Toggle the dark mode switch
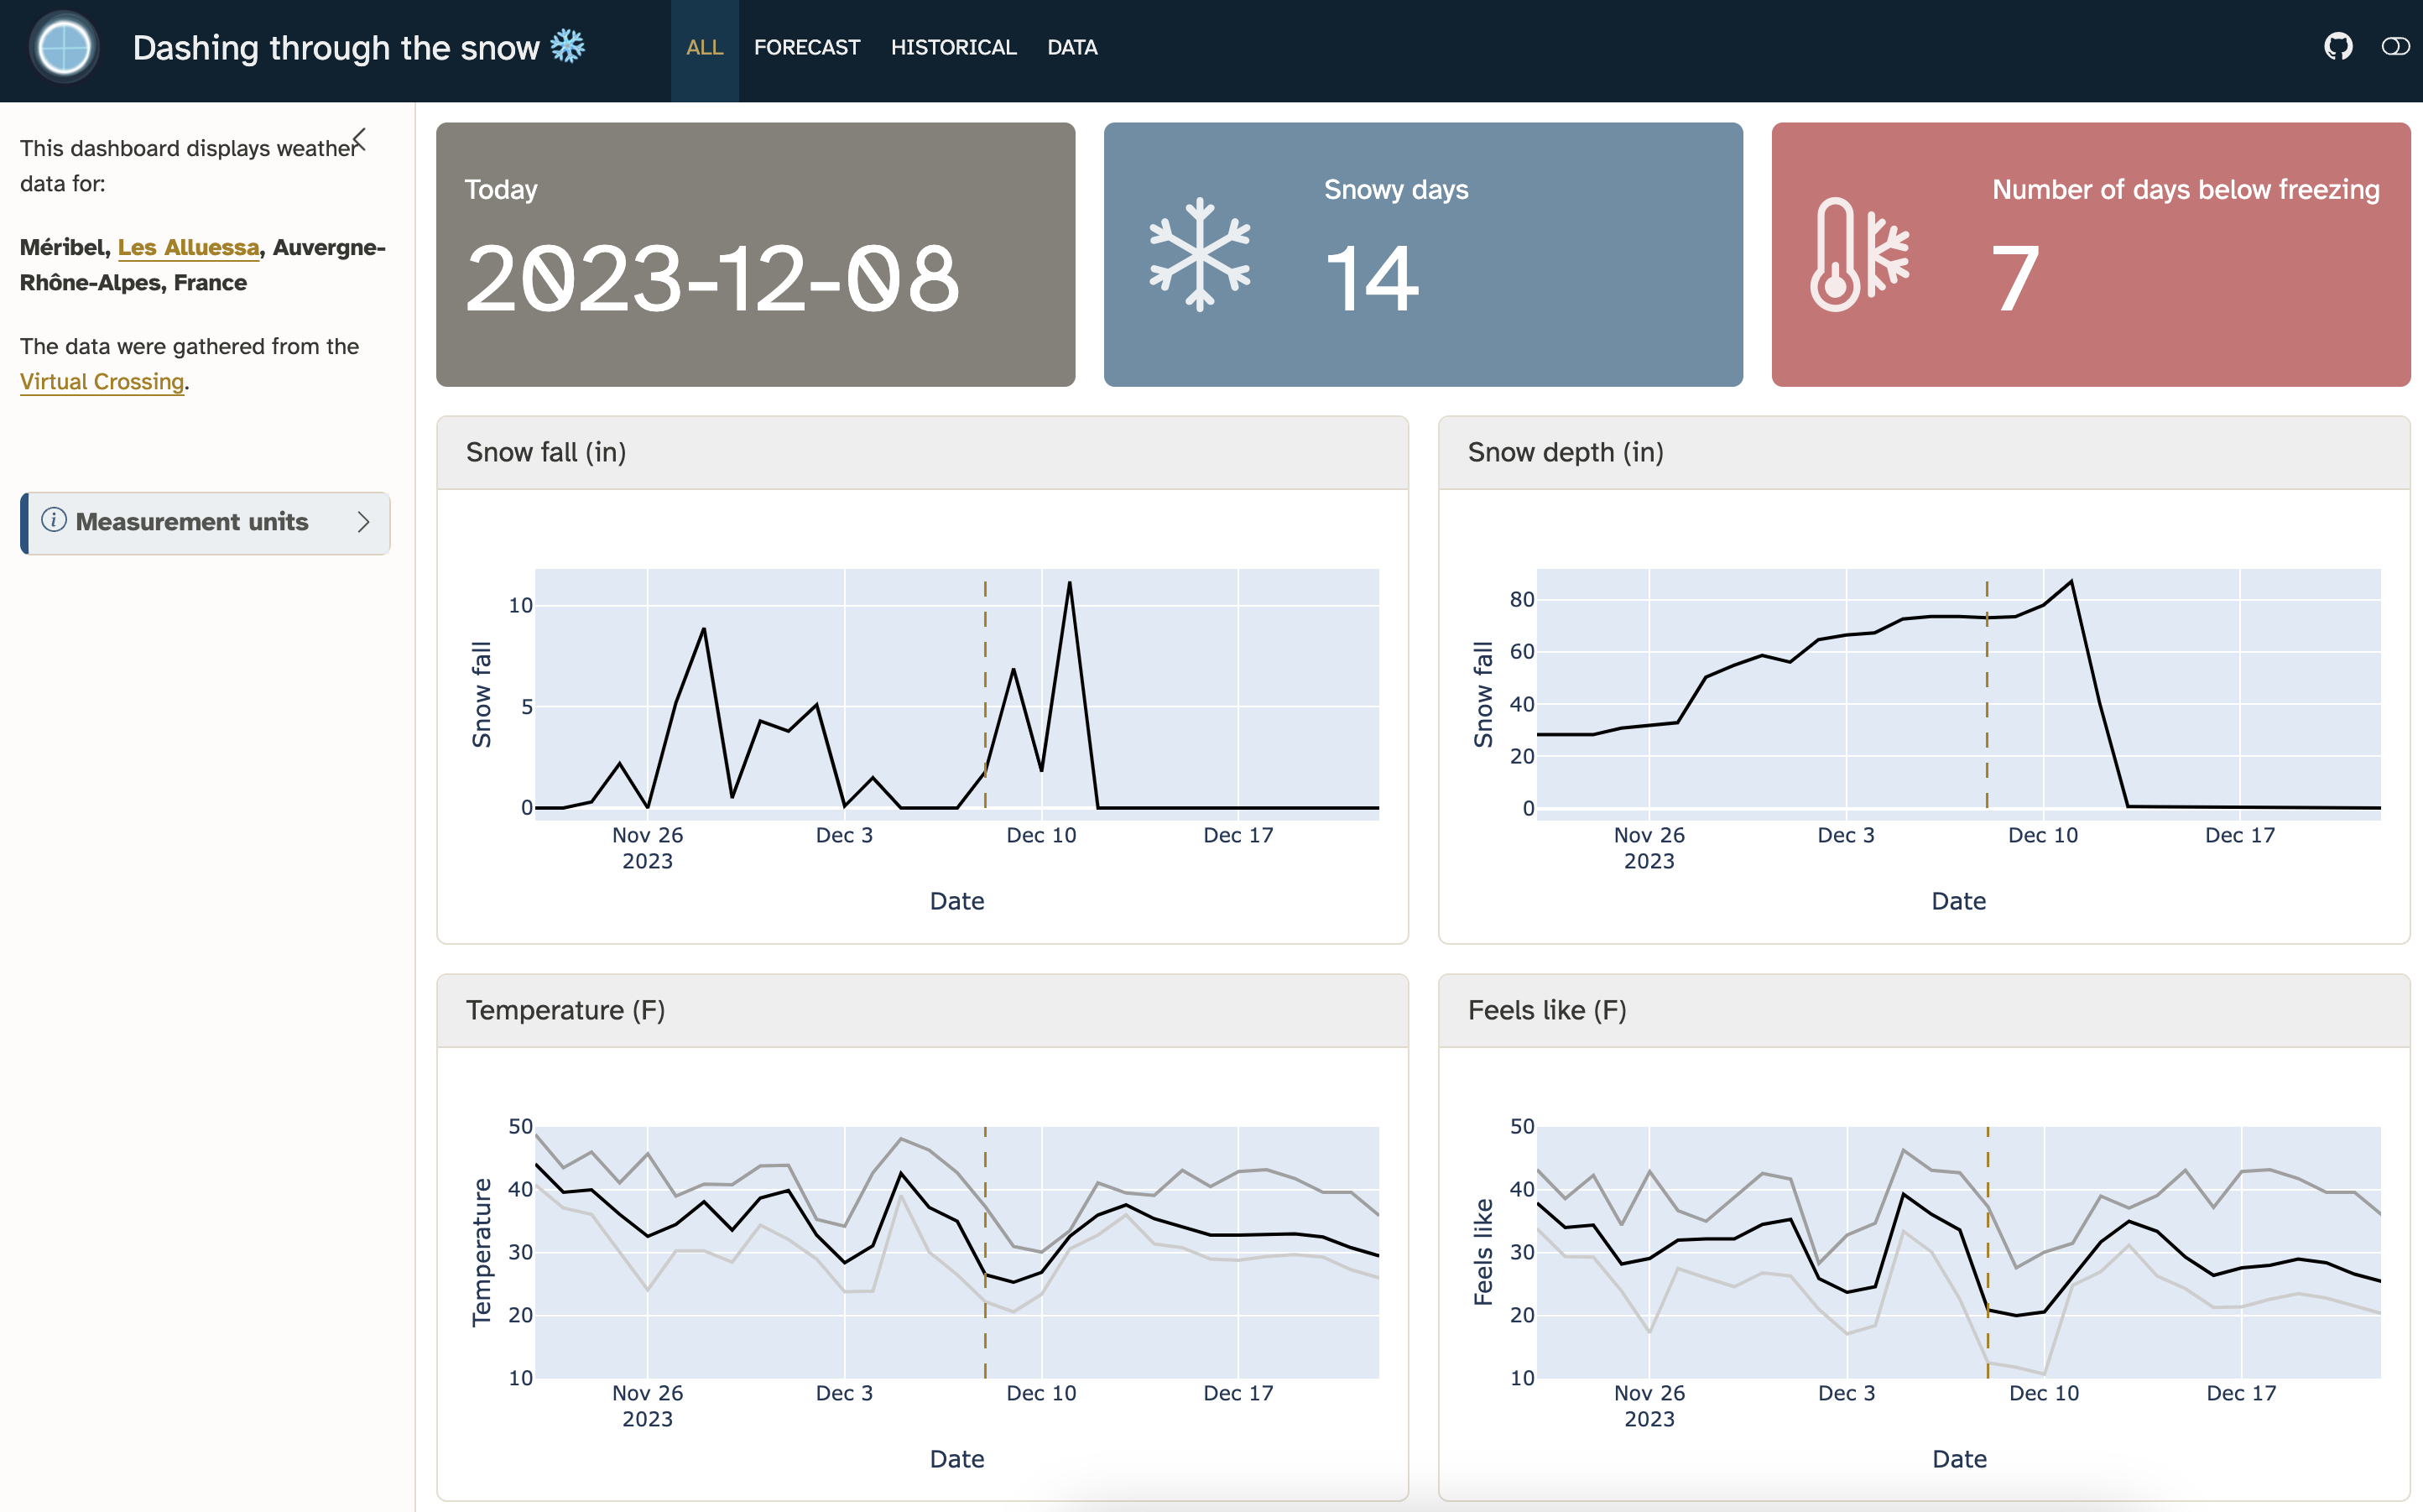This screenshot has height=1512, width=2423. pos(2395,47)
